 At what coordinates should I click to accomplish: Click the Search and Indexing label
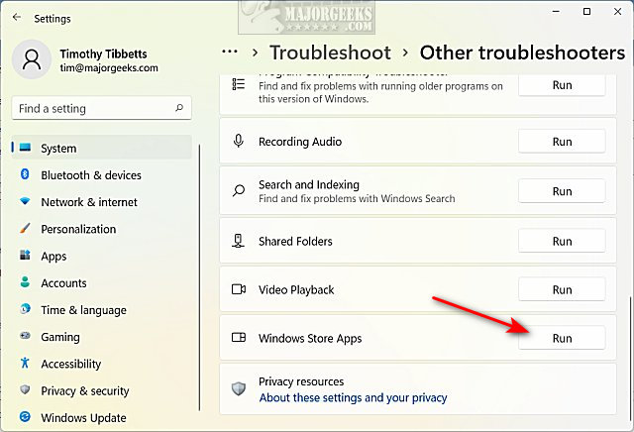(x=309, y=185)
